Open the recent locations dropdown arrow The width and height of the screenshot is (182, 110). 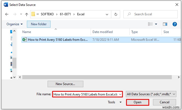pos(21,14)
